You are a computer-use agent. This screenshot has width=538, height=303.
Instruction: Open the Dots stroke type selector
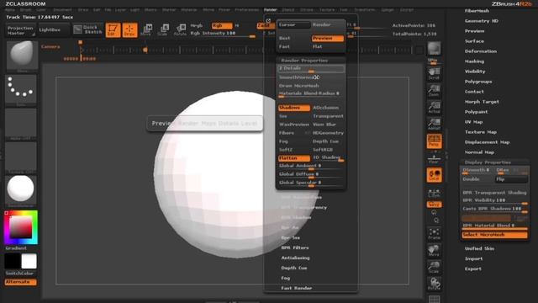tap(20, 89)
